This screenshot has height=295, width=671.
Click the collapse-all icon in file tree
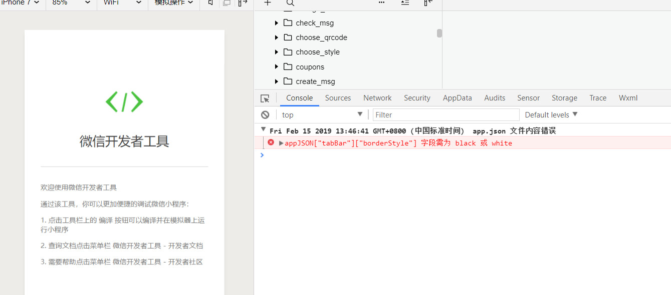pos(405,2)
